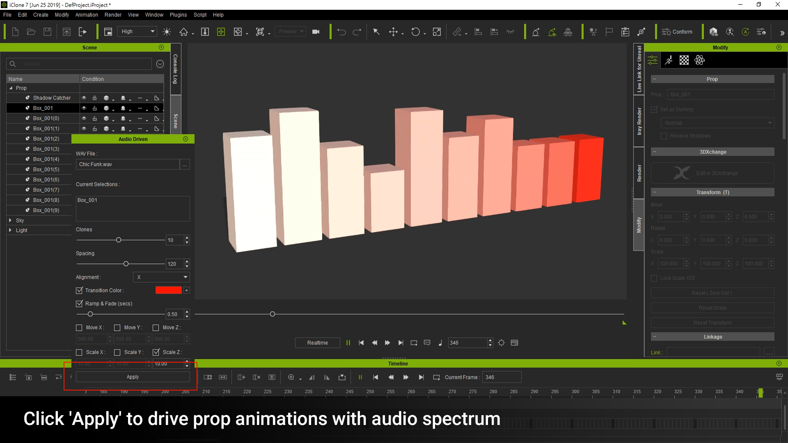
Task: Open the Alignment X dropdown
Action: tap(161, 277)
